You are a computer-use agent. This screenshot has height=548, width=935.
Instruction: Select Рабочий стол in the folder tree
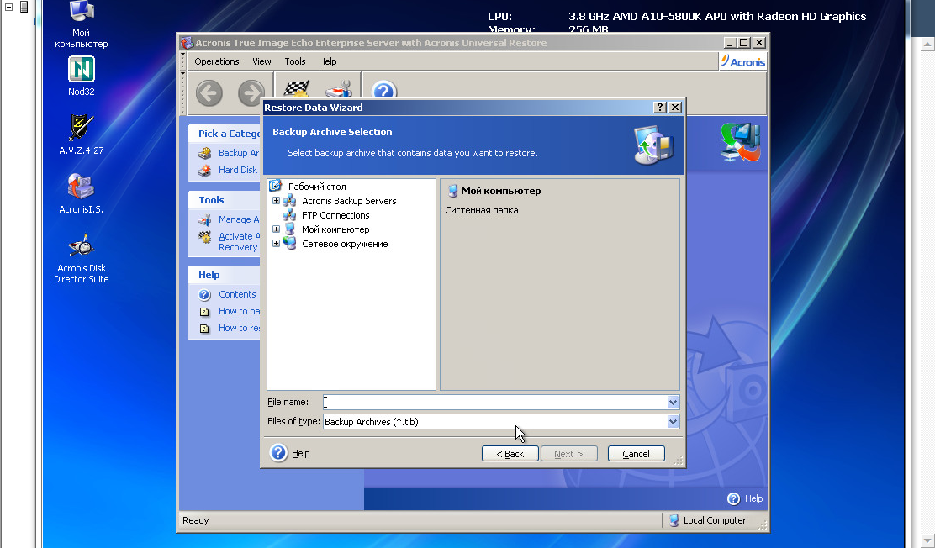point(317,187)
